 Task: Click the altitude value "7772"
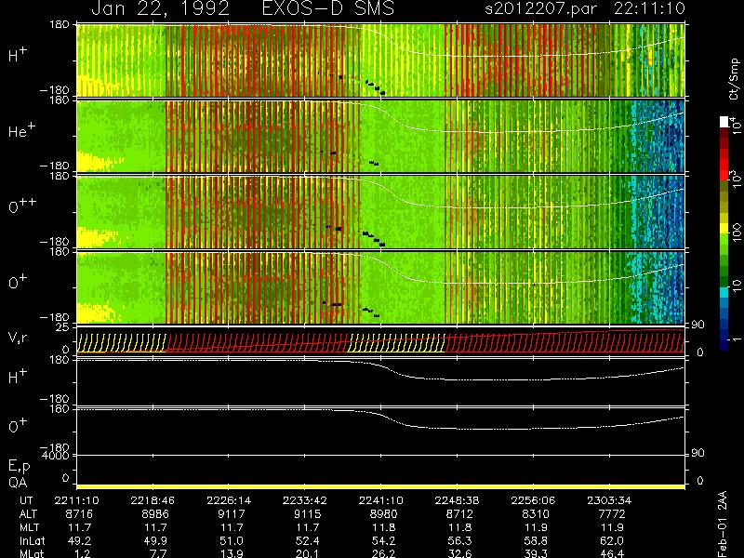612,514
